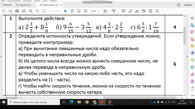Open Fill and Sign tool in right panel

coord(192,74)
